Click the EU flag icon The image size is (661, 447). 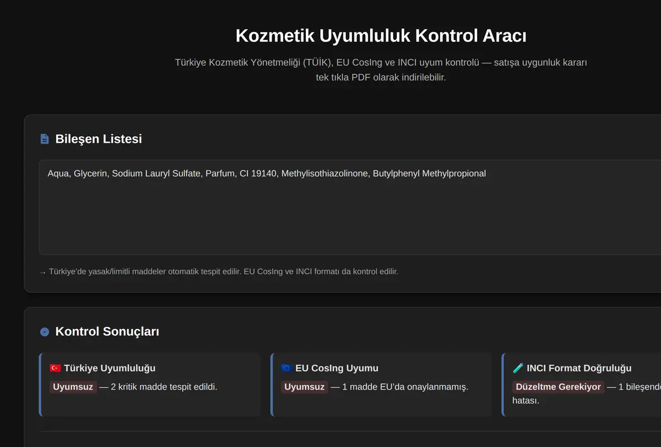point(286,368)
